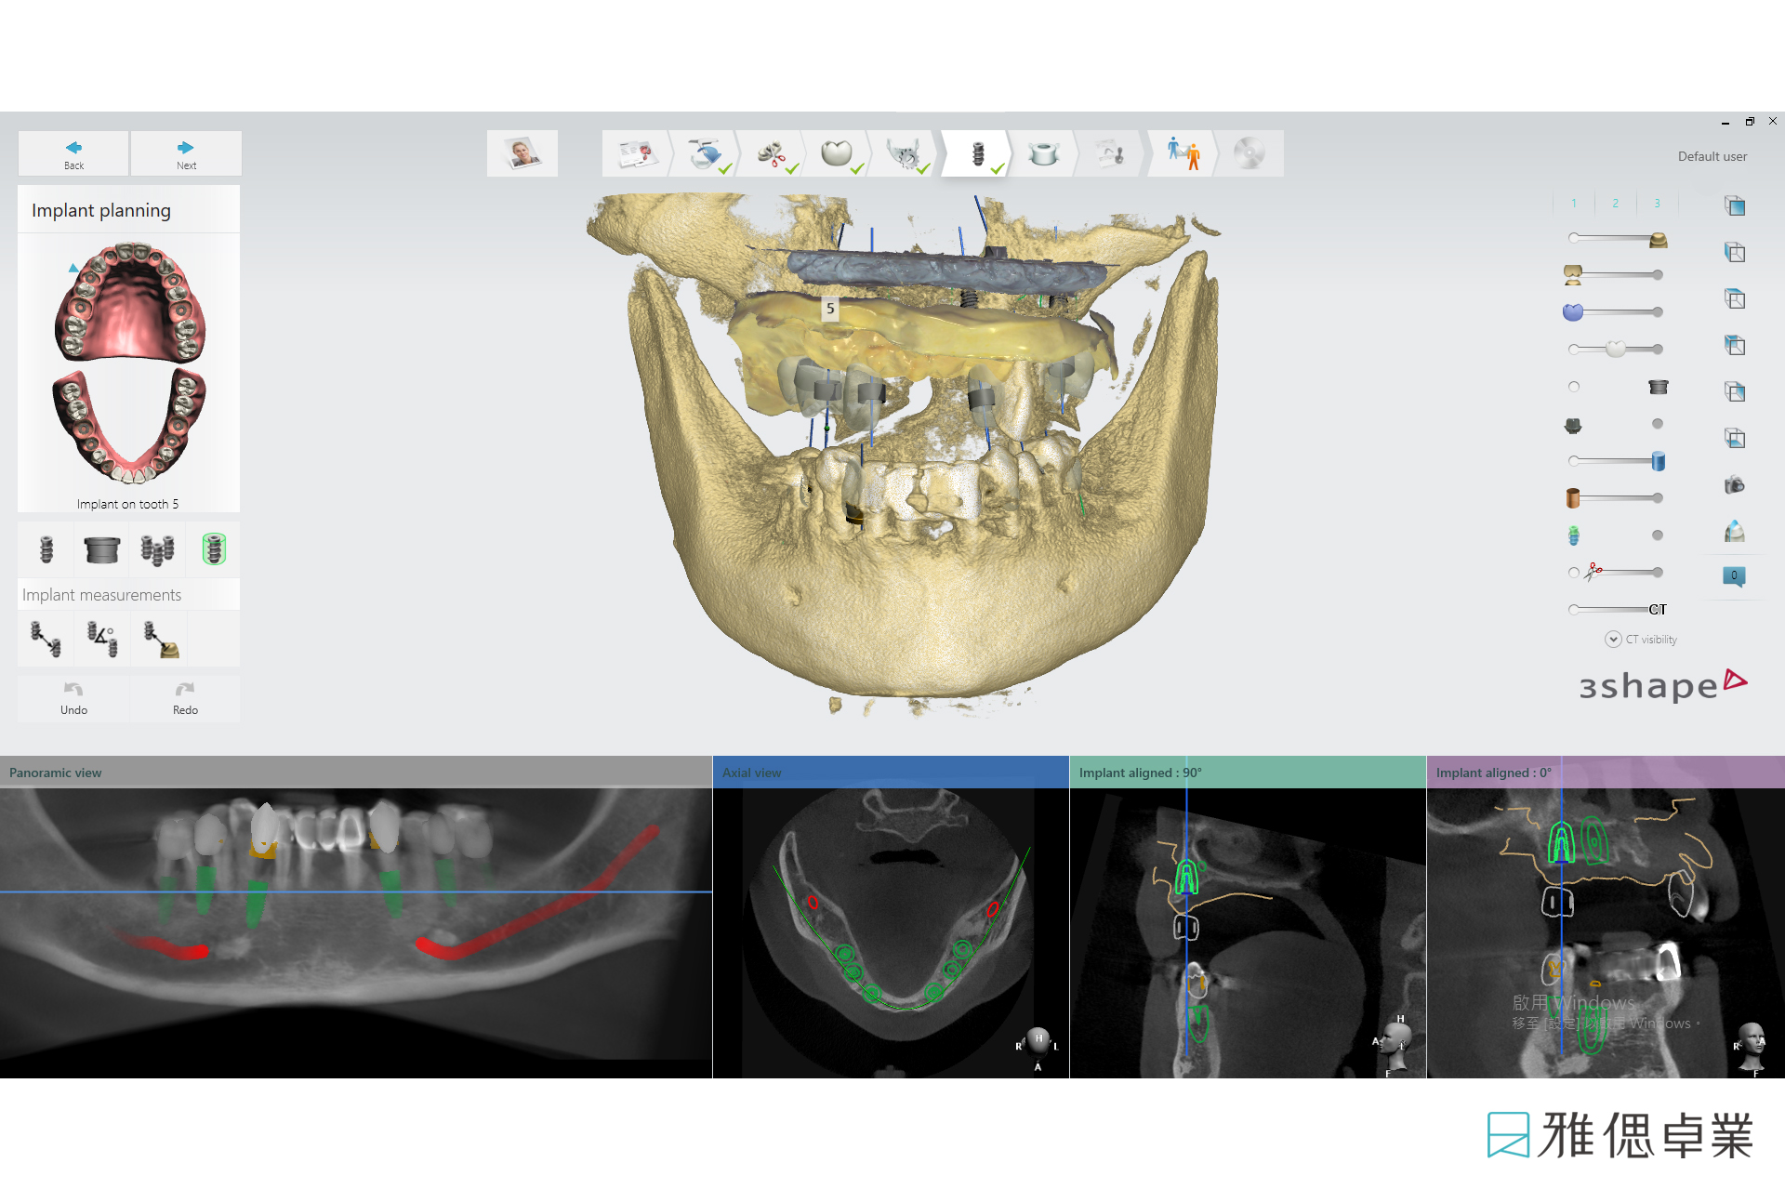Click the multiple implants tool icon
The height and width of the screenshot is (1189, 1785).
click(x=157, y=550)
